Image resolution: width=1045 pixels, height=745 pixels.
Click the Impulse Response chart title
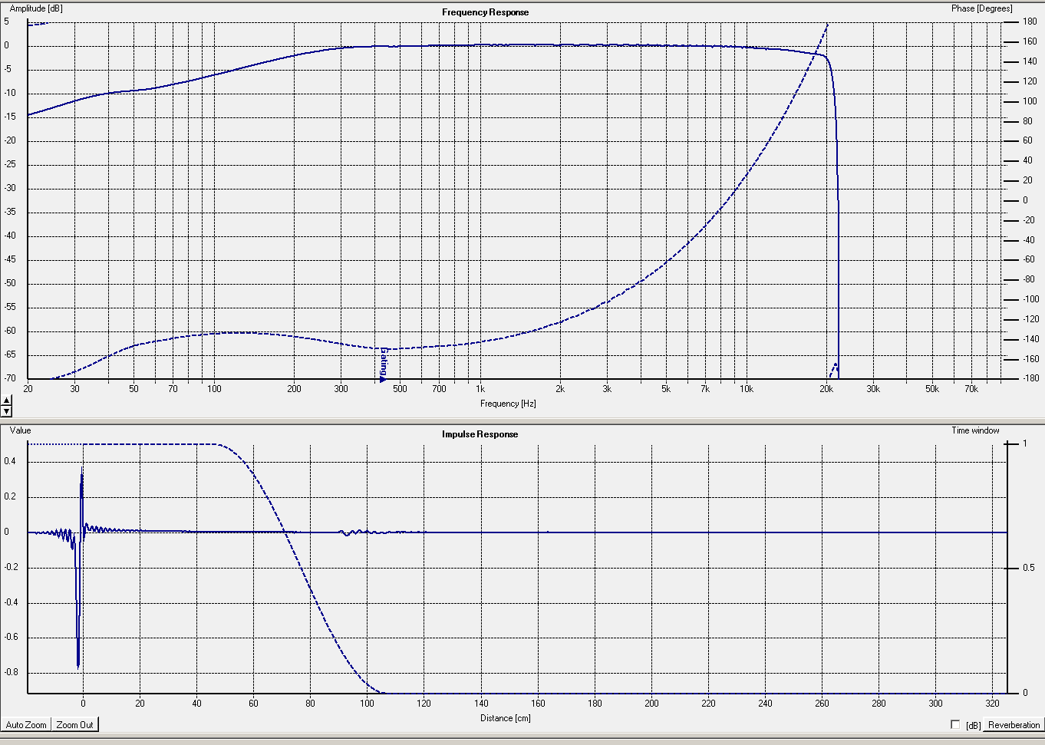pyautogui.click(x=480, y=434)
